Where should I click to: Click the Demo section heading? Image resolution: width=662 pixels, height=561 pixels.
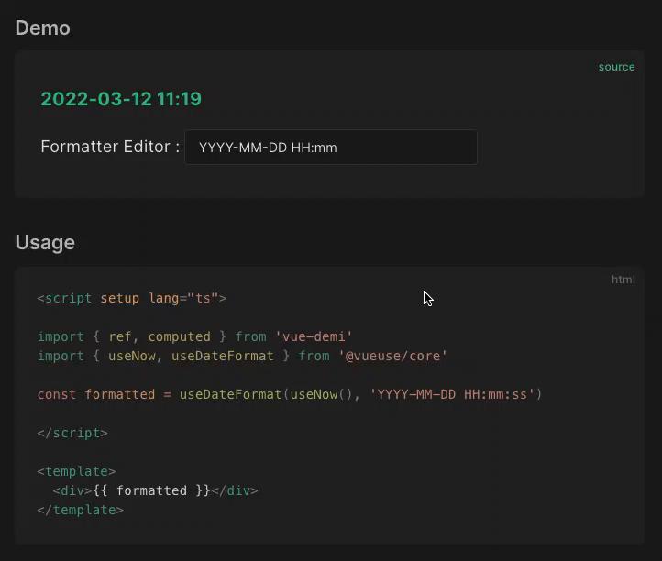coord(43,28)
